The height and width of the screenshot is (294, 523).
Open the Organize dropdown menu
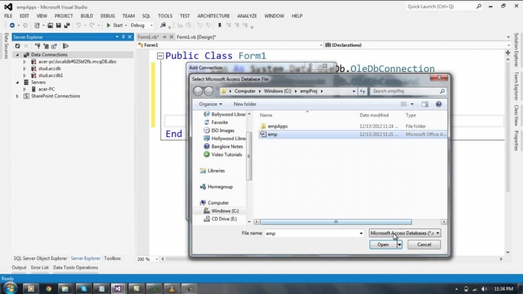(x=211, y=104)
